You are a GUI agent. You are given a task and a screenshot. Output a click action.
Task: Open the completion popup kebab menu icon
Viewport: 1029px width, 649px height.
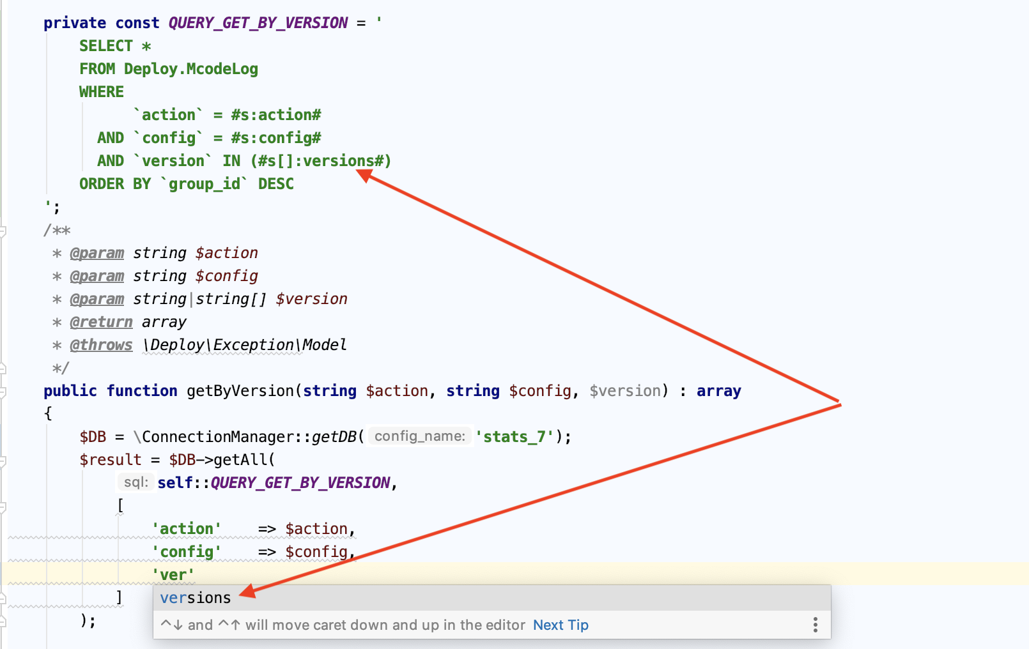tap(815, 625)
